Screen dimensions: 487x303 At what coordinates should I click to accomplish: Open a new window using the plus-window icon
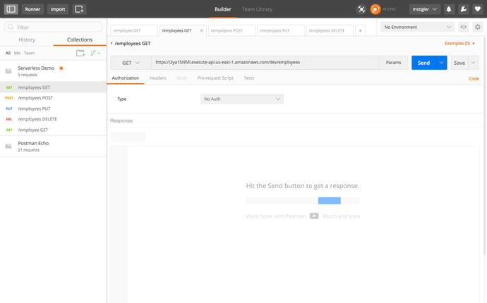click(79, 9)
